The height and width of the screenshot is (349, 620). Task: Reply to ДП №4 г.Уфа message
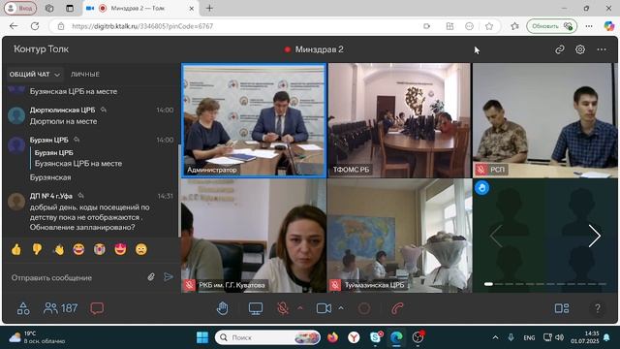(80, 196)
